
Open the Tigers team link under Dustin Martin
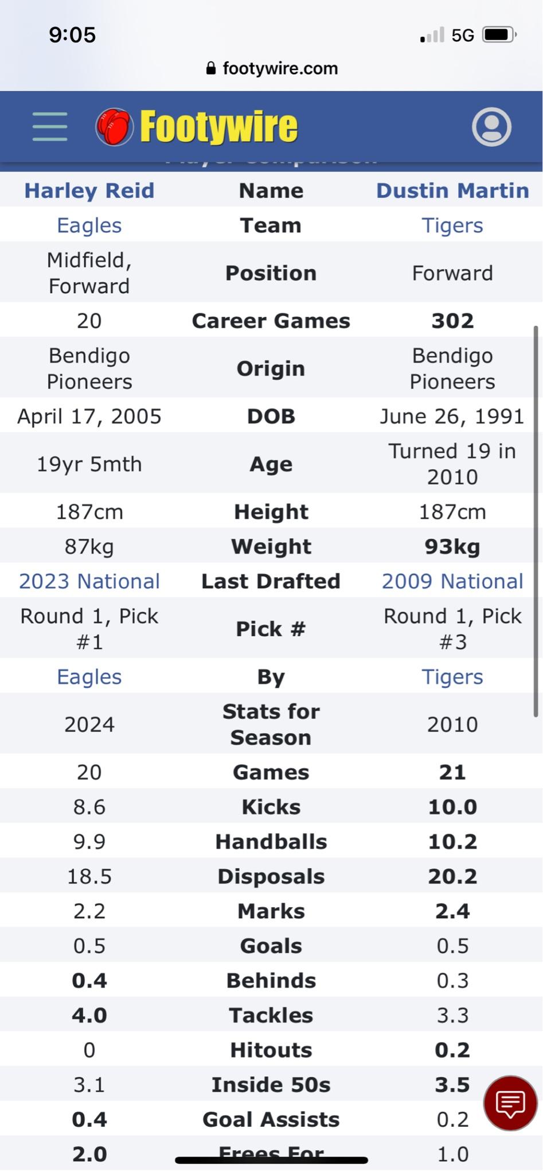click(452, 225)
